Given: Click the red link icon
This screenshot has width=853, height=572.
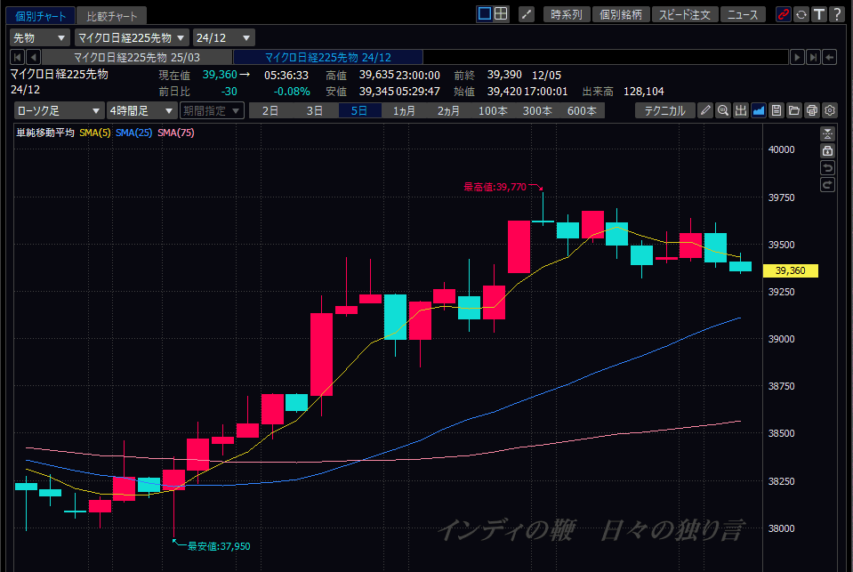Looking at the screenshot, I should click(784, 14).
